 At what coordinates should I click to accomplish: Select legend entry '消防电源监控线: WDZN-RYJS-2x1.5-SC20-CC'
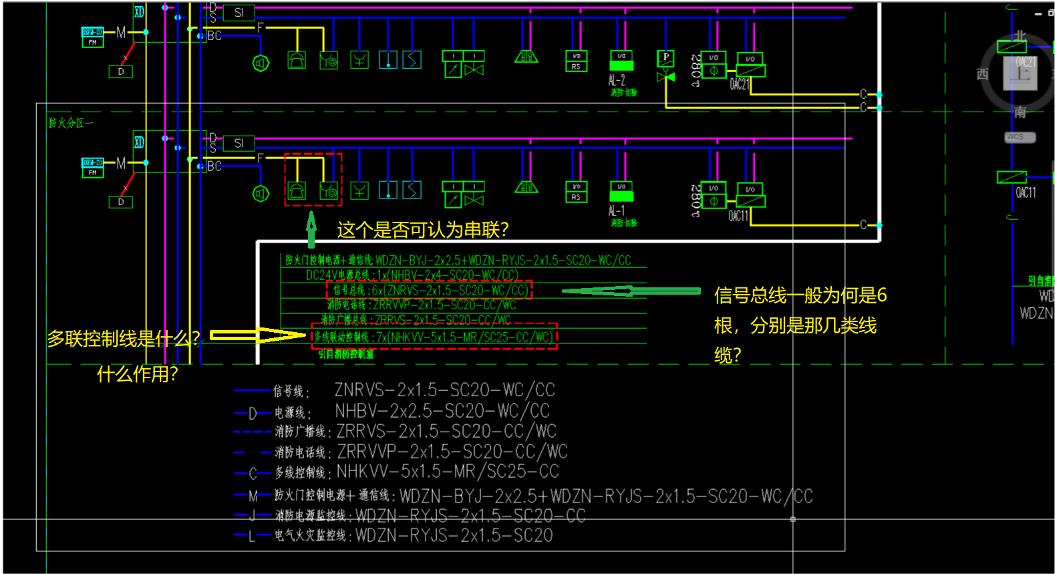[410, 516]
